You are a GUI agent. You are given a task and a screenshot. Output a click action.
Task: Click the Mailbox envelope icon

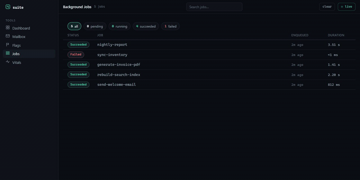8,36
